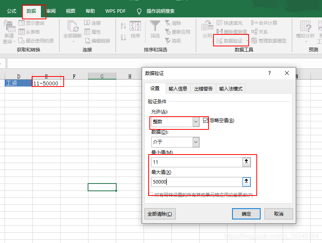Click the dialog help question mark icon
The height and width of the screenshot is (243, 322).
click(x=269, y=73)
